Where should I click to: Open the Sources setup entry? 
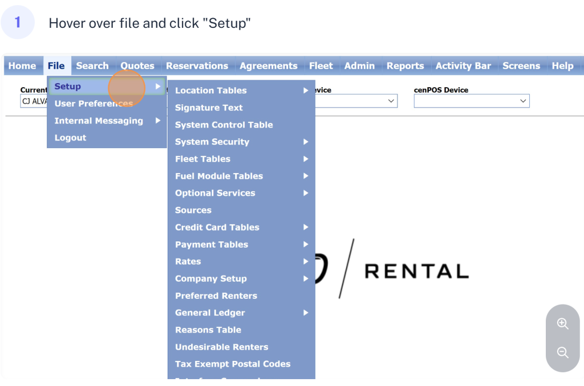click(x=193, y=210)
